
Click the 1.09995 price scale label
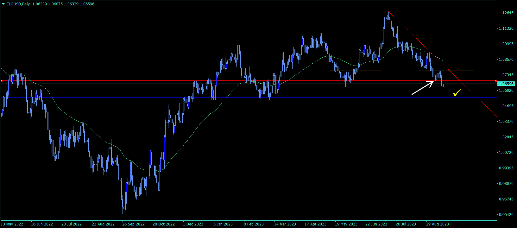506,44
